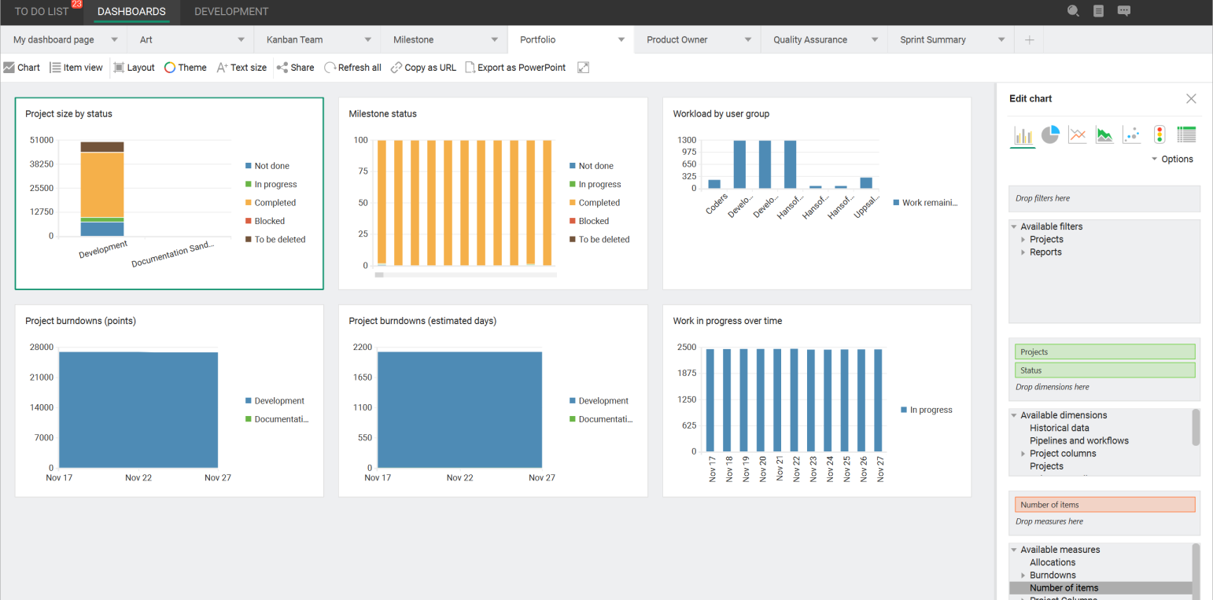Click the Milestone status chart horizontal scrollbar

tap(466, 275)
